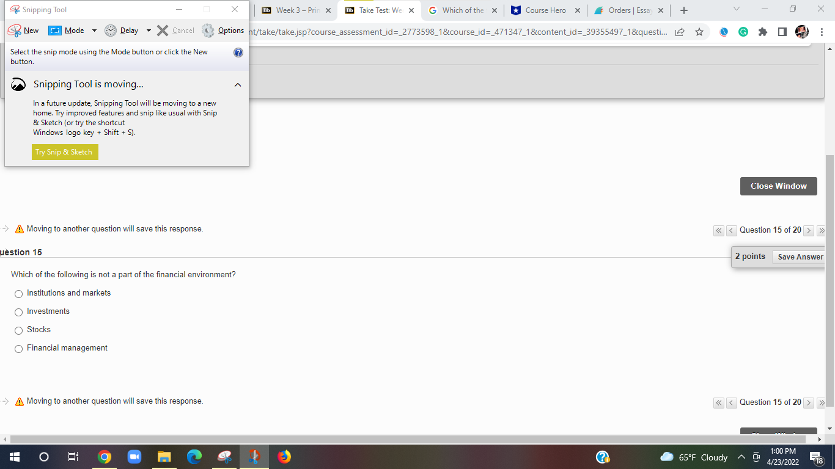Click the Close Window button
This screenshot has width=835, height=469.
[778, 186]
